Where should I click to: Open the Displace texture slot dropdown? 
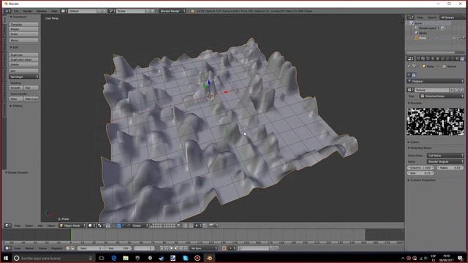[435, 81]
